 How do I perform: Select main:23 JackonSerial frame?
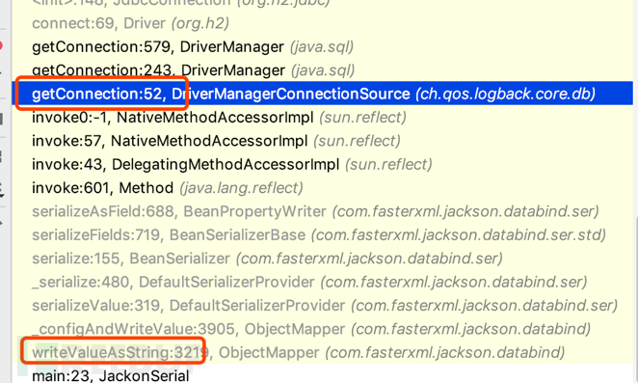pos(322,375)
